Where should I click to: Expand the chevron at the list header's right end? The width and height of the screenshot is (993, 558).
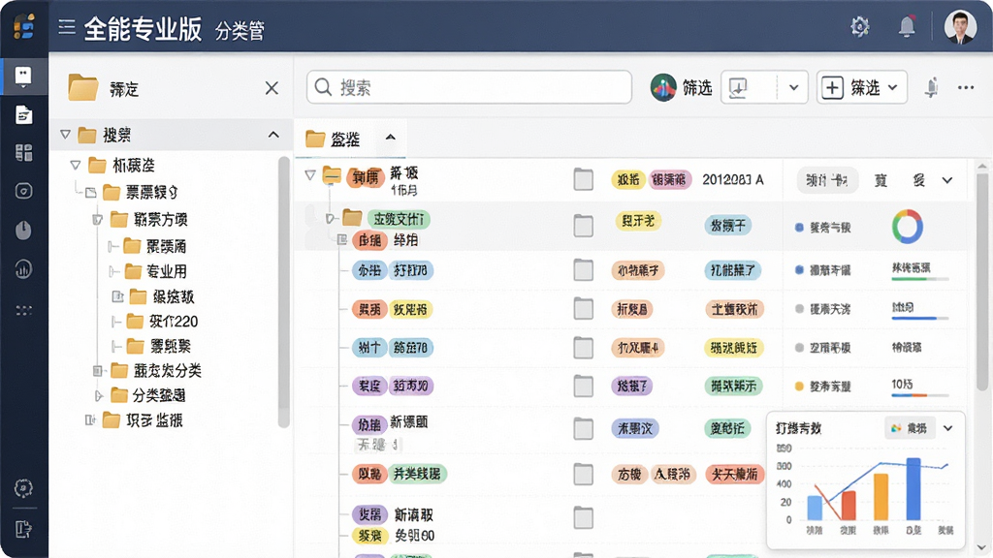(947, 180)
